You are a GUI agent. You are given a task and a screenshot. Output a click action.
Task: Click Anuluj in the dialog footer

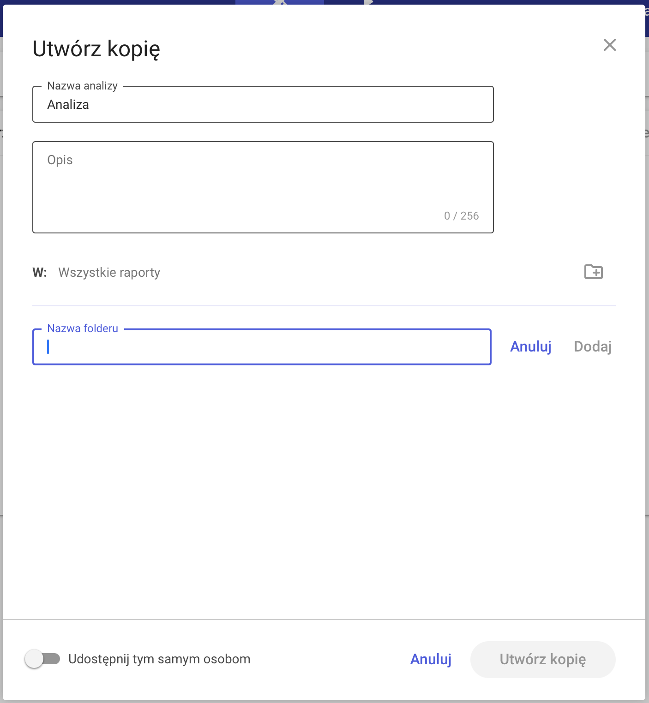pyautogui.click(x=431, y=659)
